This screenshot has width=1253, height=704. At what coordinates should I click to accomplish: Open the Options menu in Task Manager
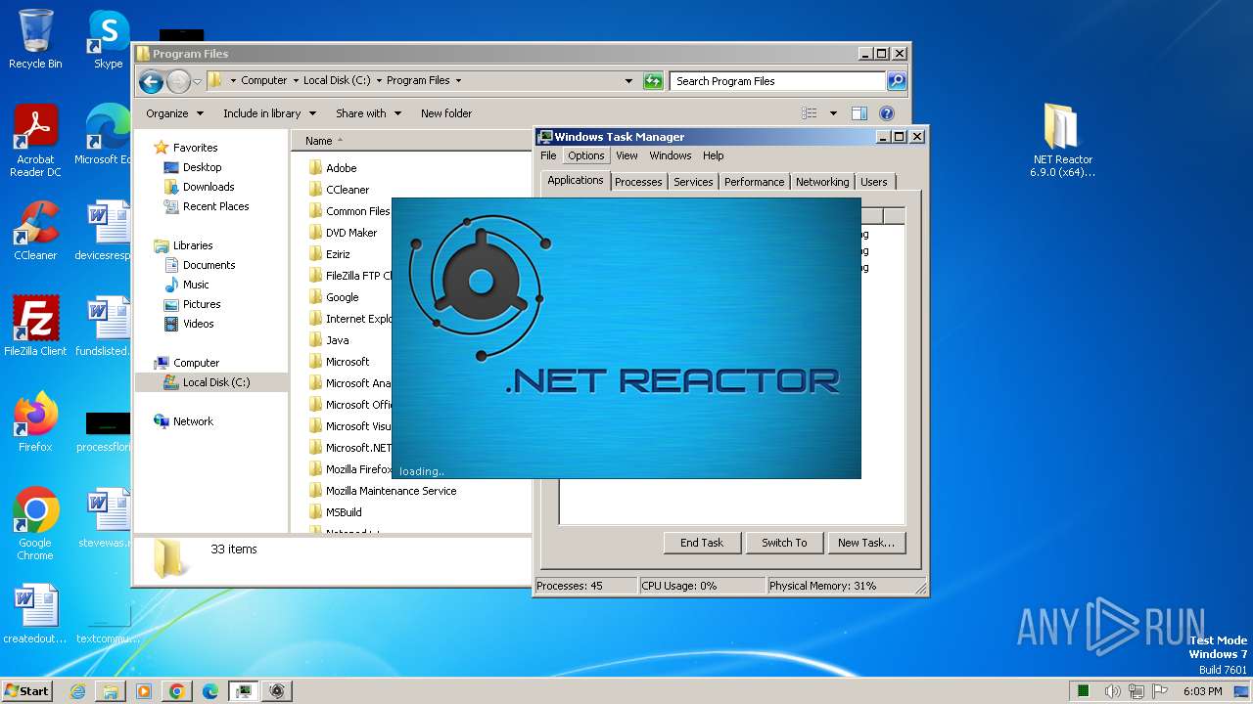(586, 155)
